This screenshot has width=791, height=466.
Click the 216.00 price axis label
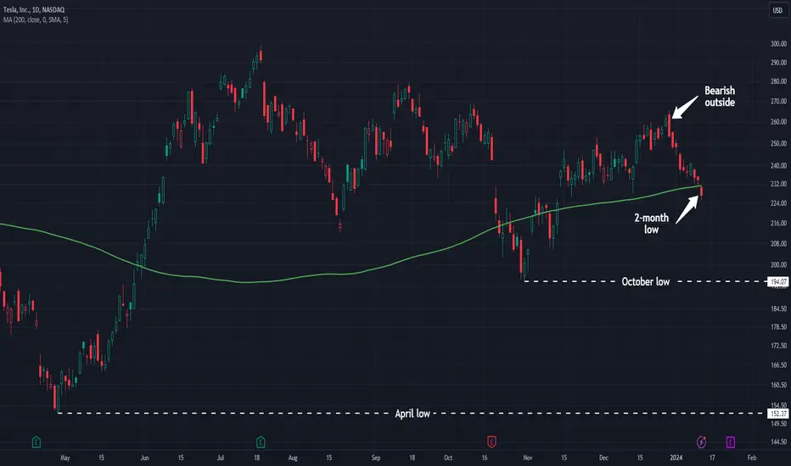click(x=778, y=223)
